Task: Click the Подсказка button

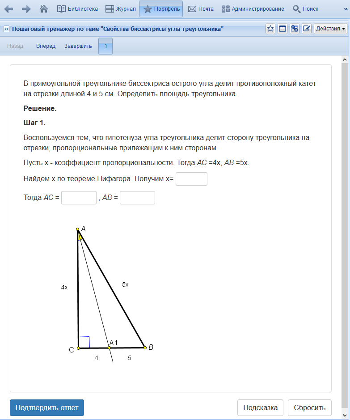Action: 260,407
